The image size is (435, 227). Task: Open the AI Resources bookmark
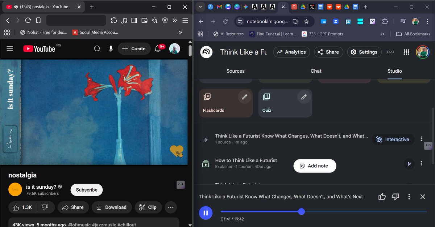click(x=228, y=34)
